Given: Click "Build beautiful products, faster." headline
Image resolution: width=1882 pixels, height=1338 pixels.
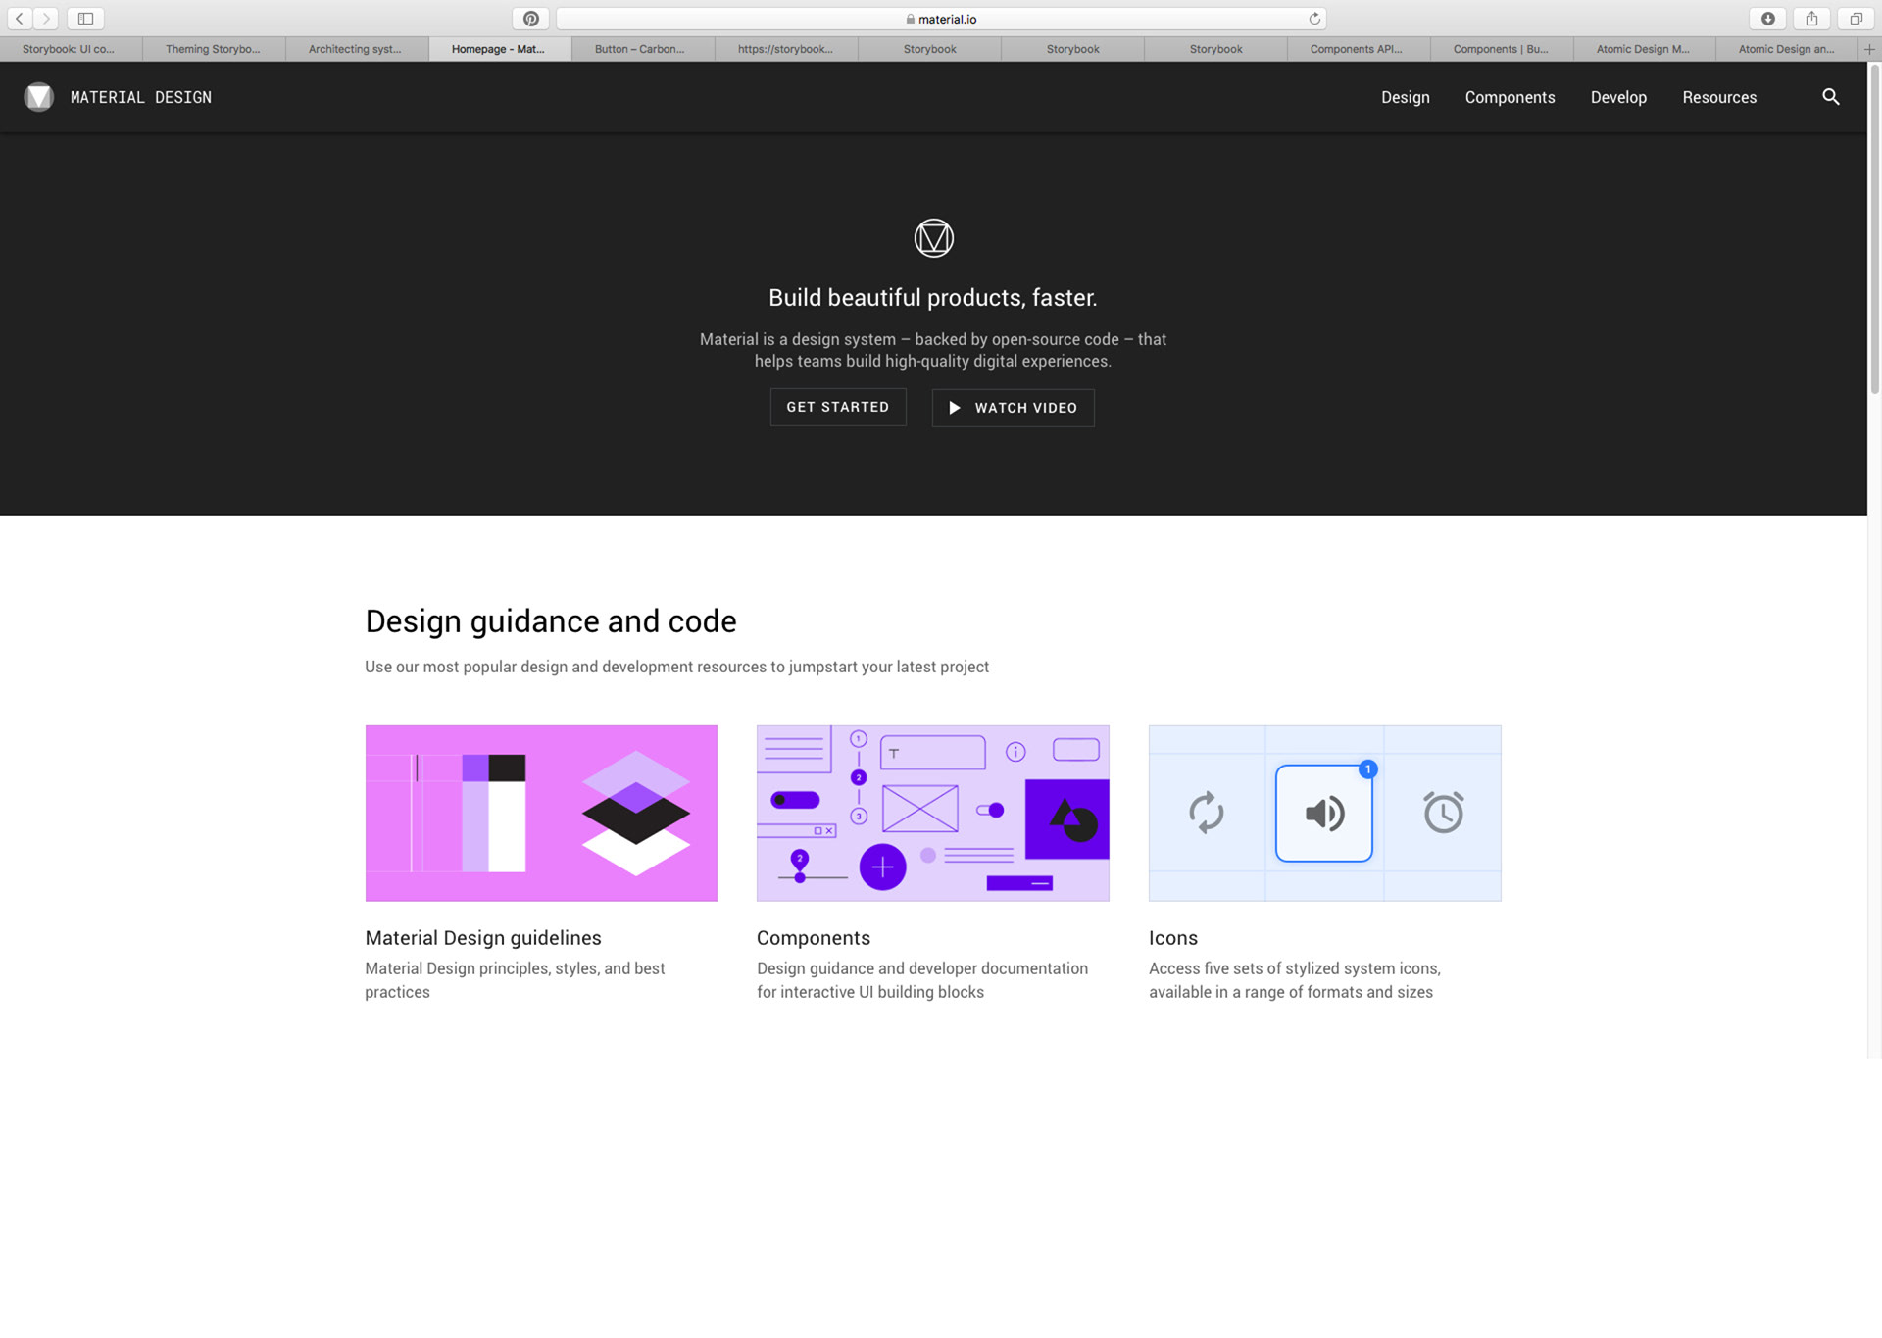Looking at the screenshot, I should coord(933,298).
